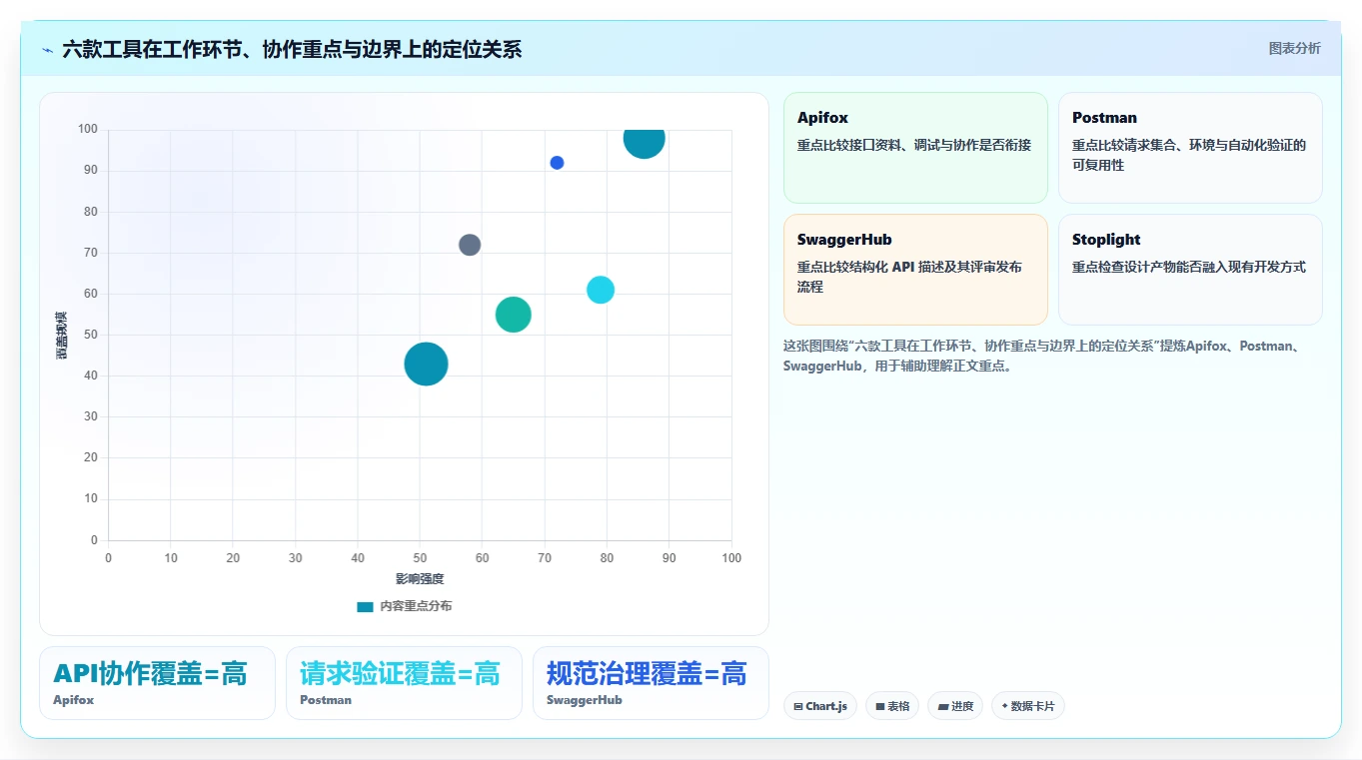Viewport: 1362px width, 760px height.
Task: Select the small blue bubble near 90
Action: [557, 163]
